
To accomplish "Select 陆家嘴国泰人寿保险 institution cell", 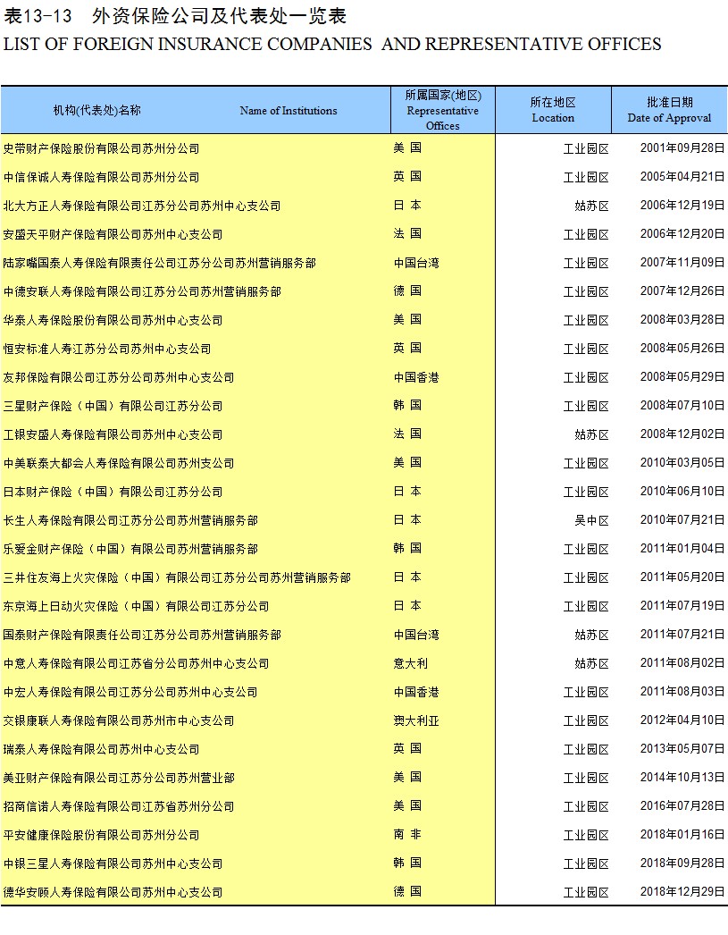I will click(160, 263).
